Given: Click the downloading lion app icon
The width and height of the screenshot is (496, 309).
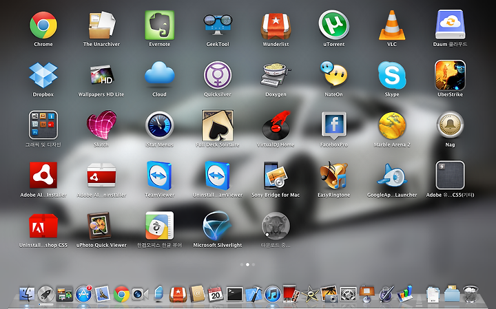Looking at the screenshot, I should 276,226.
